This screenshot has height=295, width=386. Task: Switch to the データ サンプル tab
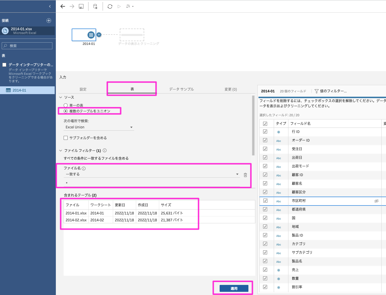tap(182, 89)
